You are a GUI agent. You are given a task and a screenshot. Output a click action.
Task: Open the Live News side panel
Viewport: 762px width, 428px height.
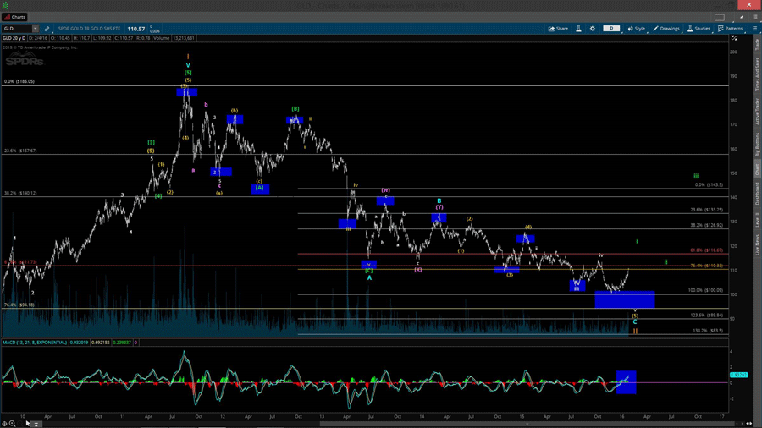point(757,246)
